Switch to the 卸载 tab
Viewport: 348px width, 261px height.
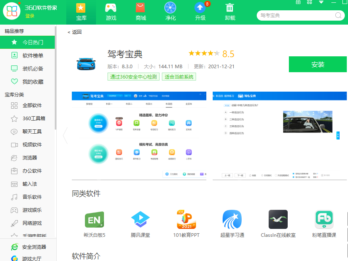[x=230, y=12]
